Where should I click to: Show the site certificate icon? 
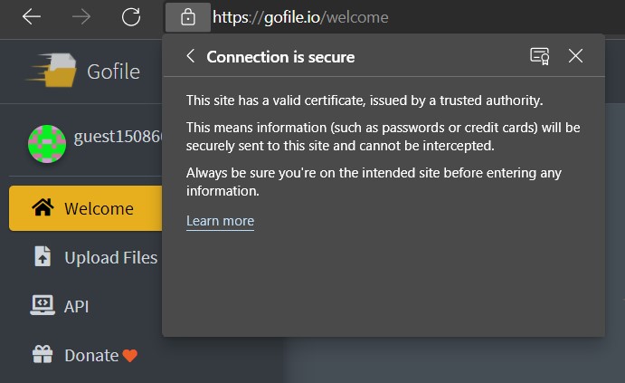(540, 56)
